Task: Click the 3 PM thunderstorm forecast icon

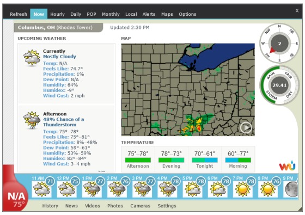Action: 142,189
